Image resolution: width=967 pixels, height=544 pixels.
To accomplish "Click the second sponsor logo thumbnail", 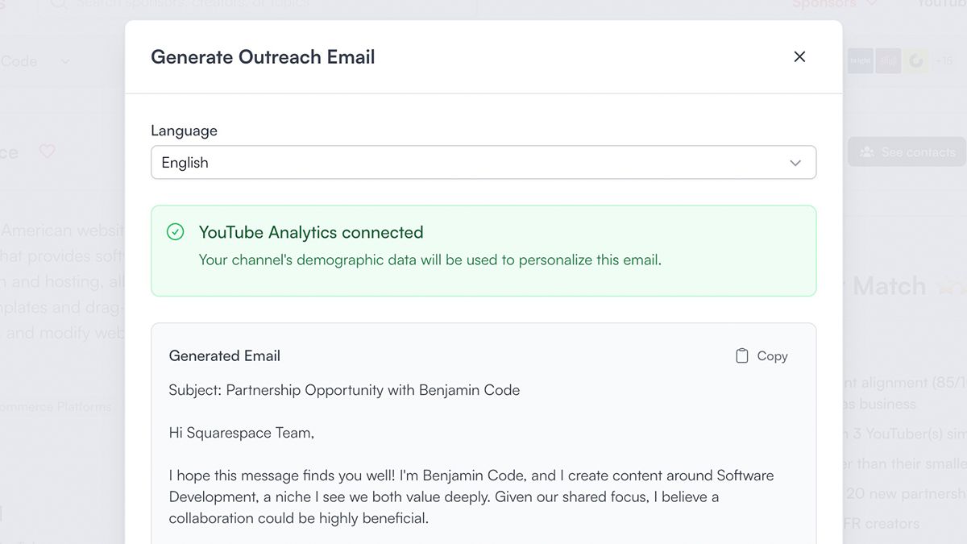I will click(887, 60).
